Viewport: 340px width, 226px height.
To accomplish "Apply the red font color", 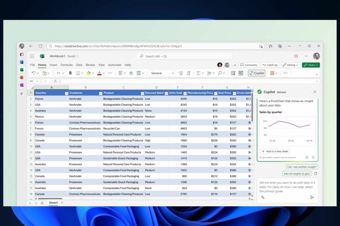I will [x=99, y=73].
